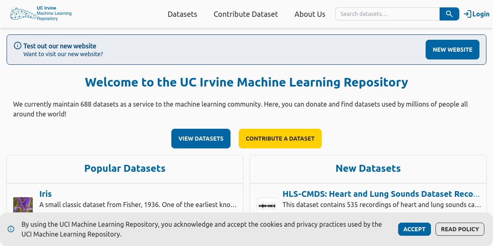Open the HLS-CMDS Heart and Lung Sounds dataset link
The width and height of the screenshot is (493, 246).
tap(381, 194)
